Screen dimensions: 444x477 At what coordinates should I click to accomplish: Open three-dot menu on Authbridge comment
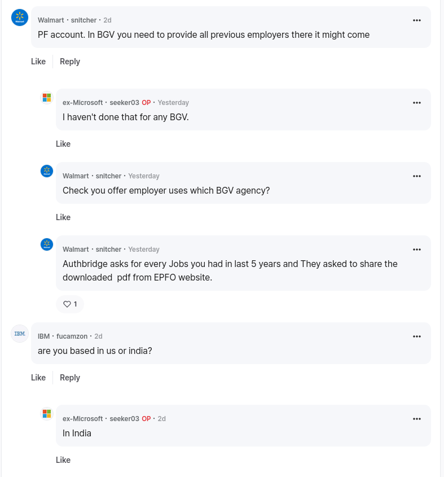point(416,250)
